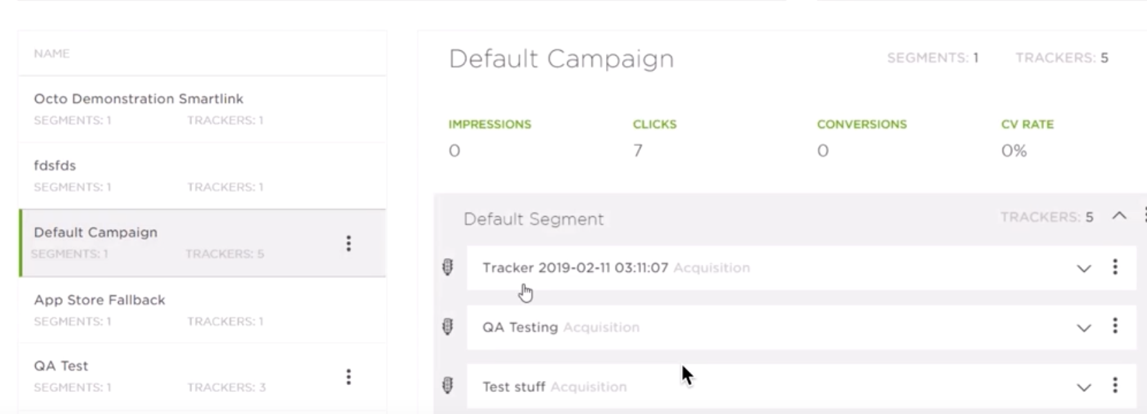Select the fdsfds campaign
This screenshot has height=414, width=1147.
click(55, 166)
